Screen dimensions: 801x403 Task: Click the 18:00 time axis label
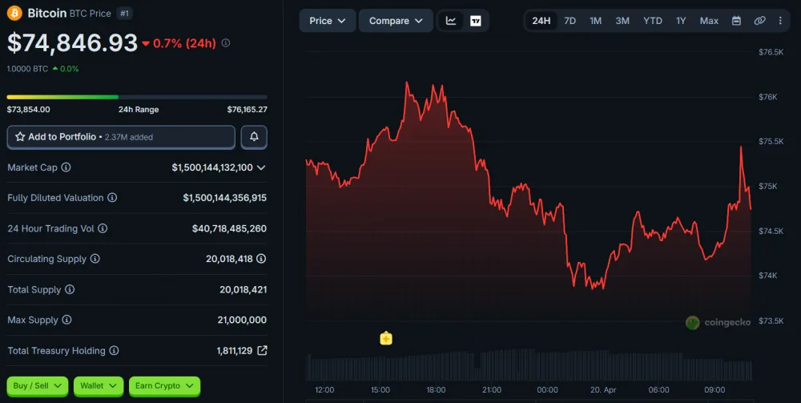click(436, 389)
